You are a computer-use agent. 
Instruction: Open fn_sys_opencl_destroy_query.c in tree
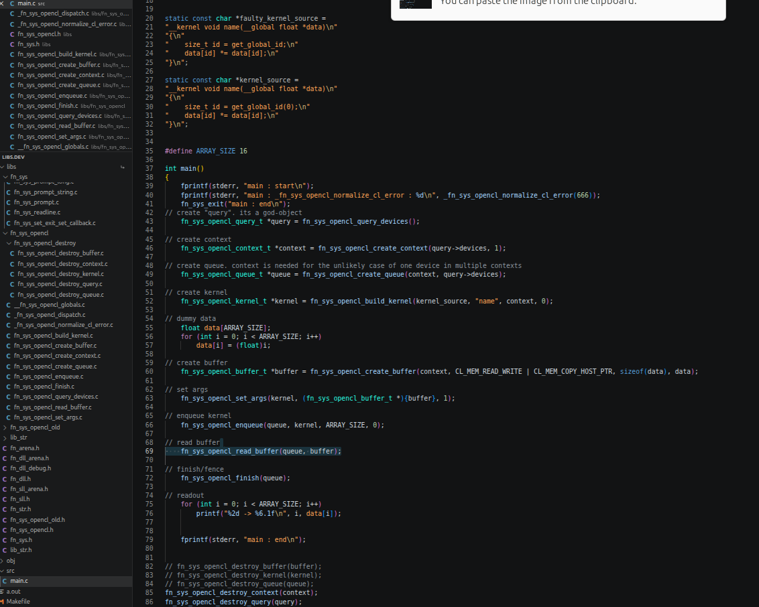click(x=66, y=284)
